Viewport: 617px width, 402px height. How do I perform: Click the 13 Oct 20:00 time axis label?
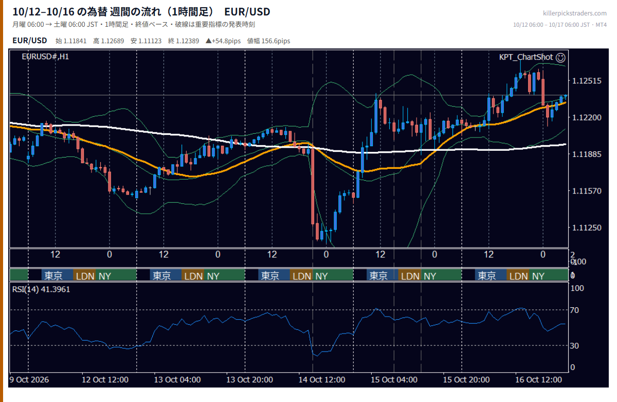[249, 379]
